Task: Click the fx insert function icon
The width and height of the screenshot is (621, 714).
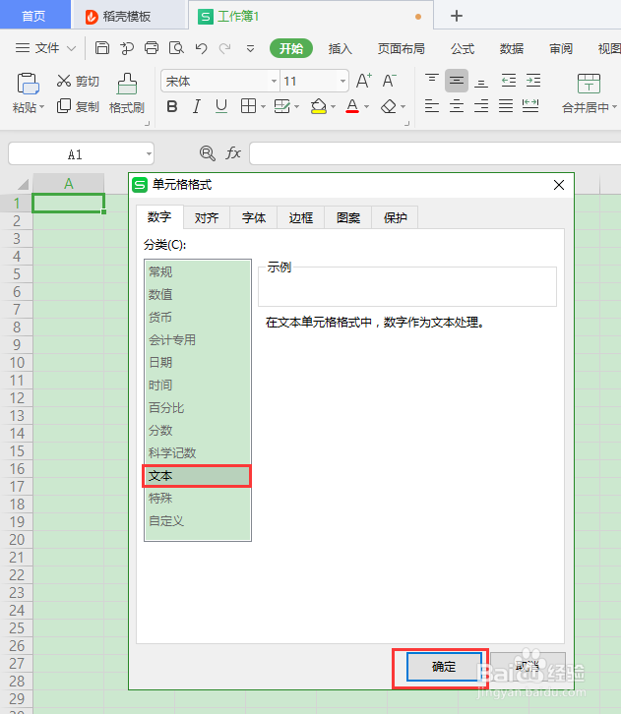Action: point(233,153)
